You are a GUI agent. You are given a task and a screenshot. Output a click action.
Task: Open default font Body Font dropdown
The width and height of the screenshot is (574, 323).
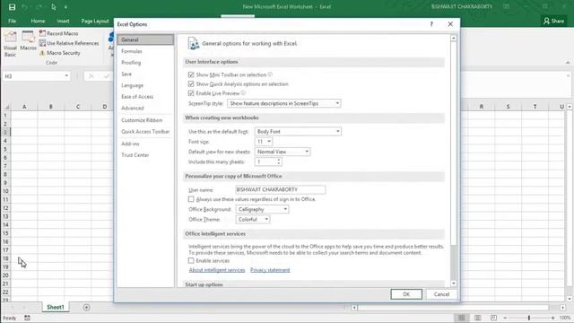tap(298, 132)
